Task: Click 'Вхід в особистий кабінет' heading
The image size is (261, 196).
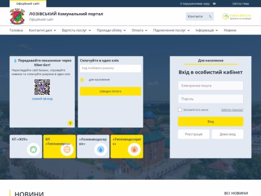Action: point(210,72)
